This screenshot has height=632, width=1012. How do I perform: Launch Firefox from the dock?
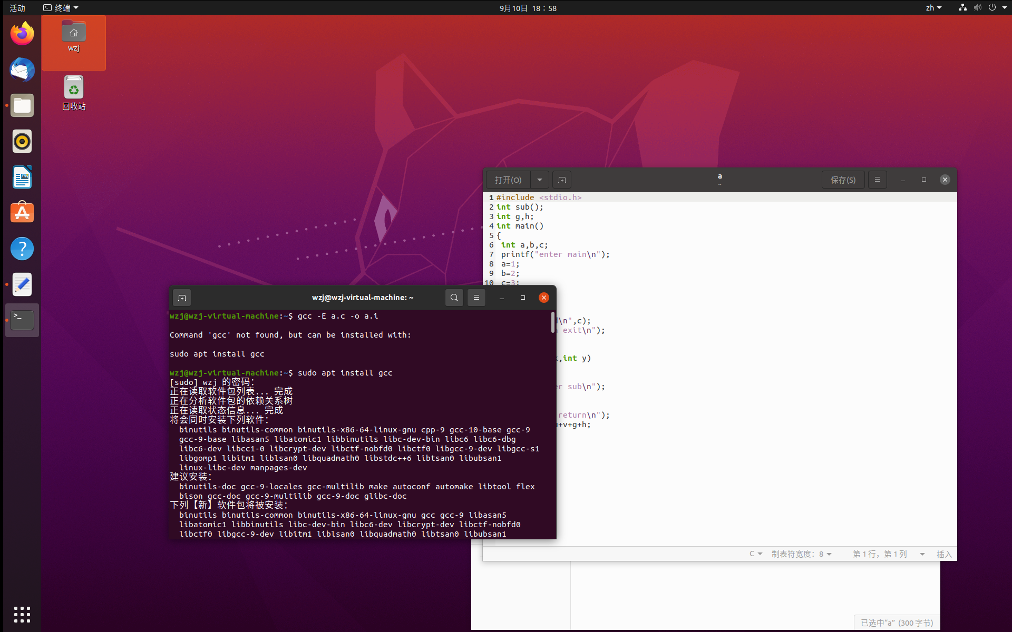pos(22,34)
